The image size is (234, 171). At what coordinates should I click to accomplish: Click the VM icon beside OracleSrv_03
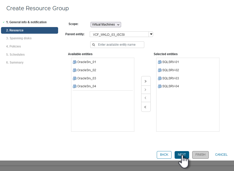[74, 78]
